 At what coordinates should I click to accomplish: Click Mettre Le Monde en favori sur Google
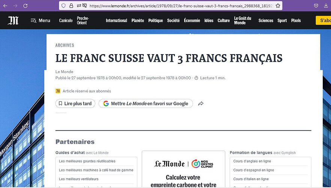pyautogui.click(x=146, y=103)
